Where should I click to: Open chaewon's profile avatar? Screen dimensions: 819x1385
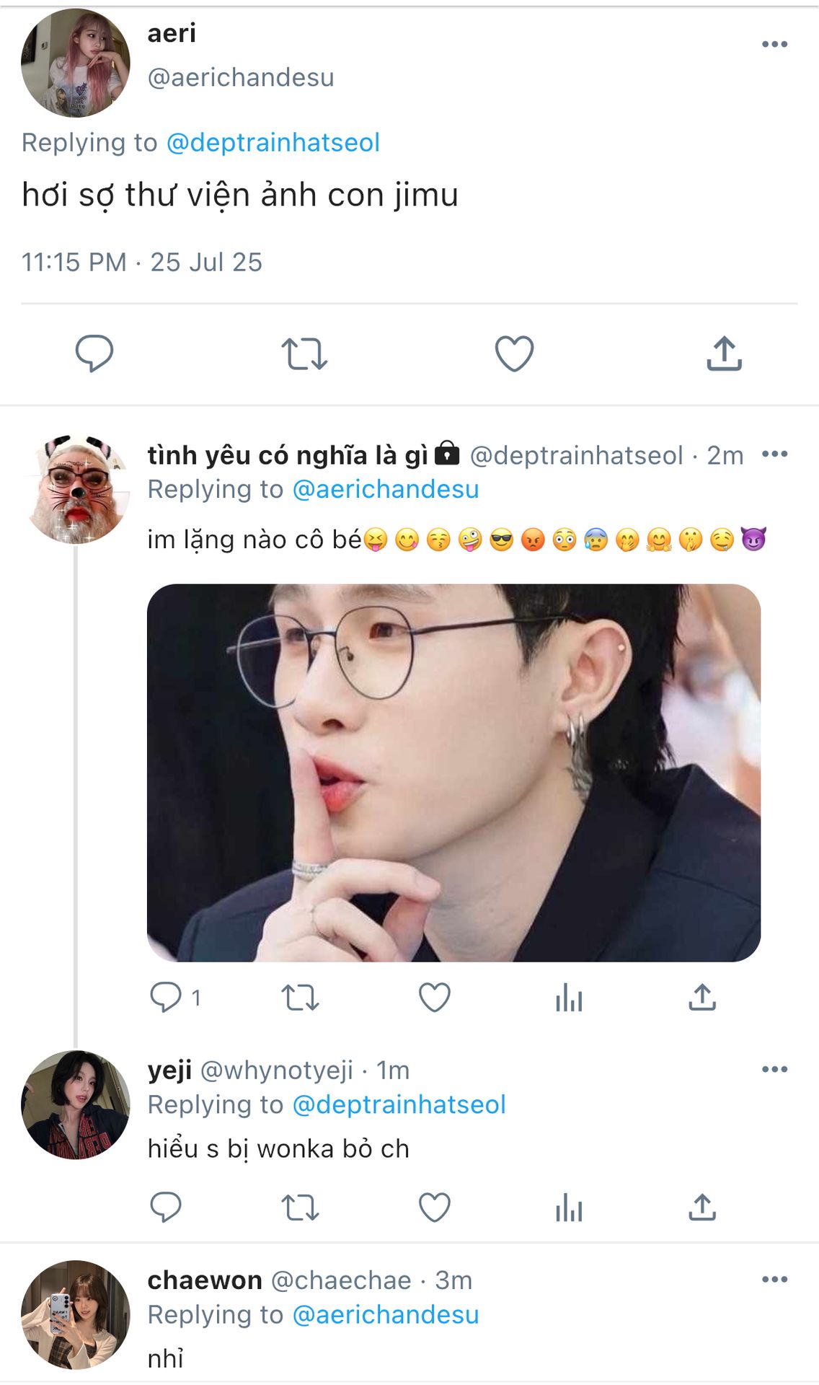click(x=76, y=1315)
